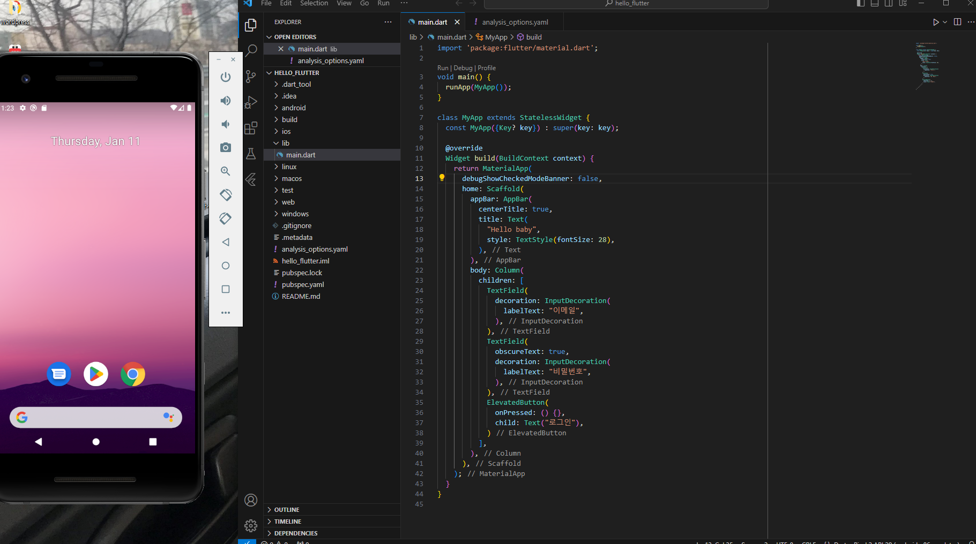This screenshot has height=544, width=976.
Task: Open the Accounts menu in activity bar
Action: (251, 500)
